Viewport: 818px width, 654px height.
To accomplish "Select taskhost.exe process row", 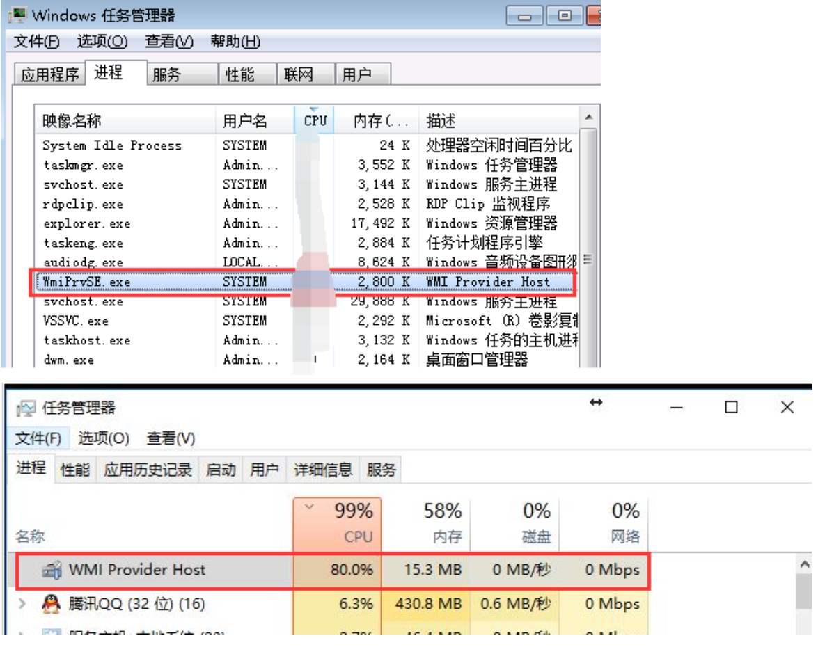I will point(307,340).
